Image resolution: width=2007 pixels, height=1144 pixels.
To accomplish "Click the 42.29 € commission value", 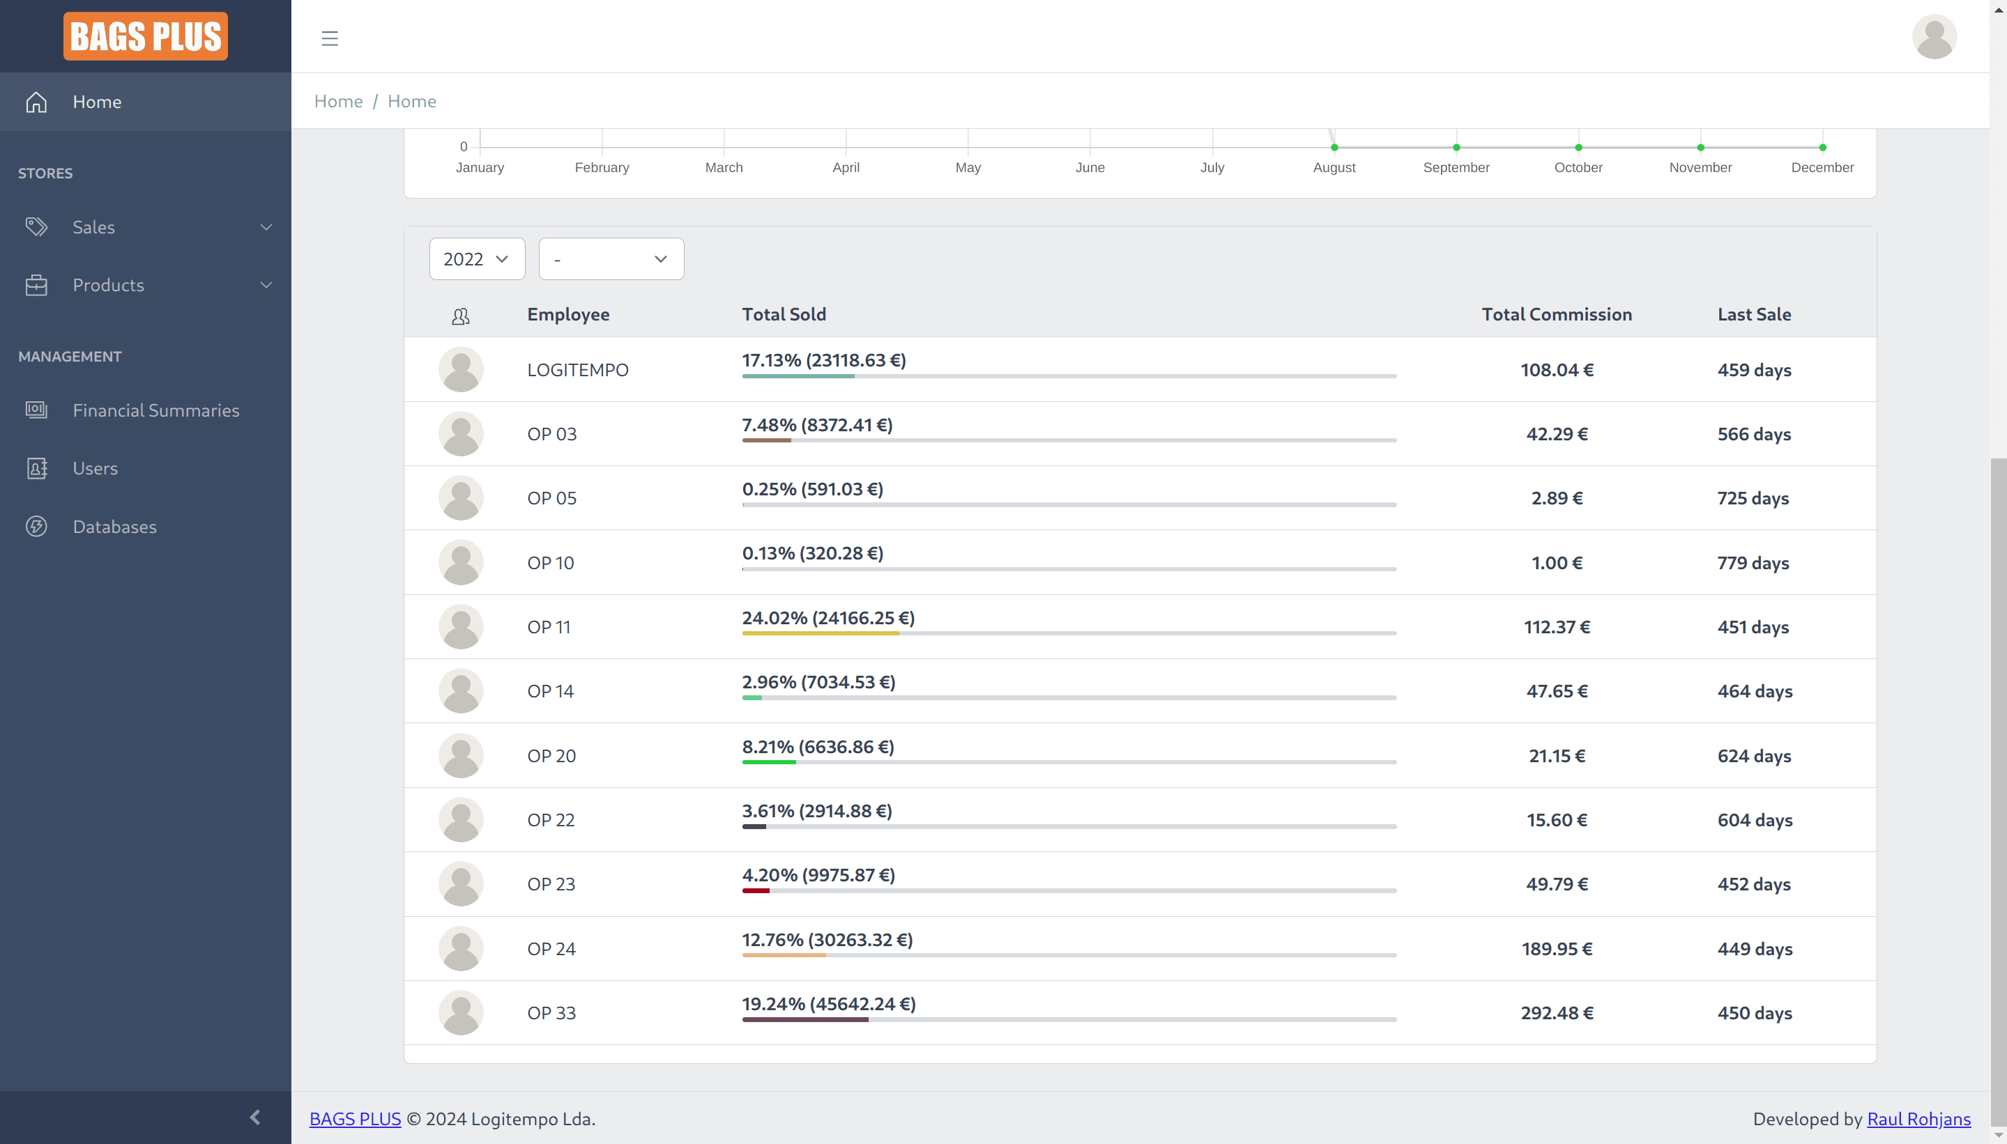I will (1557, 434).
